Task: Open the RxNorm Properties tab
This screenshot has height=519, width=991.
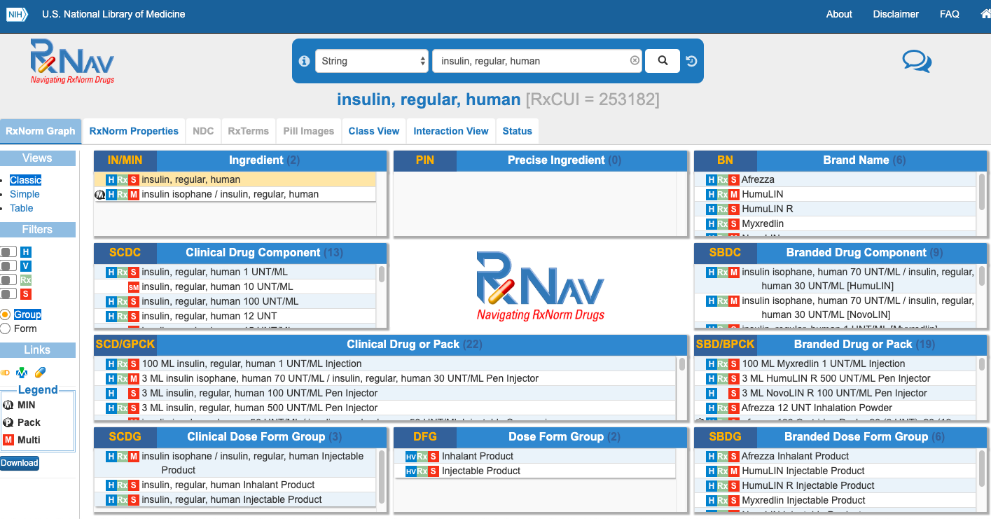Action: [134, 131]
